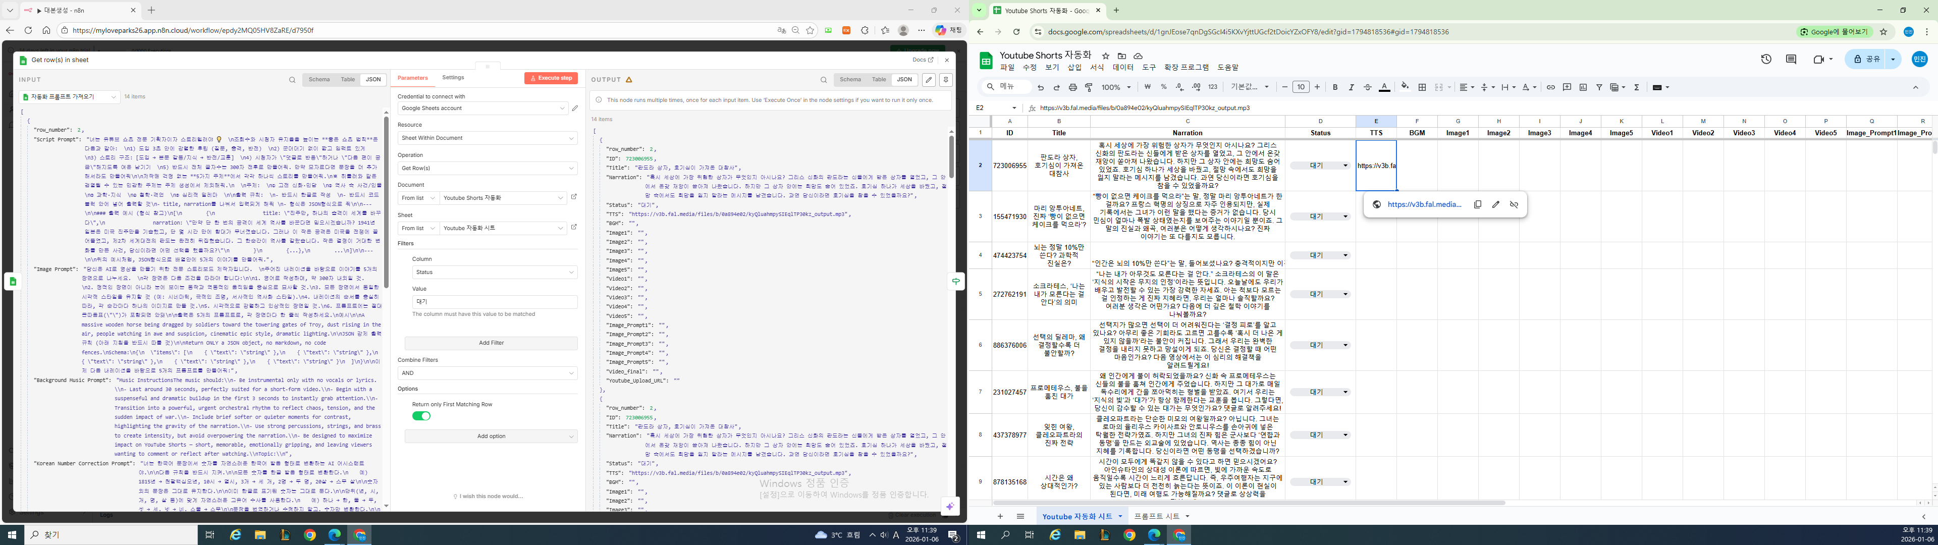Click the Execute step button
Image resolution: width=1938 pixels, height=545 pixels.
[551, 78]
